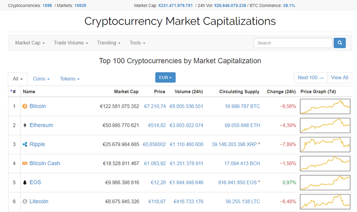Sort by the Price column header

click(160, 91)
